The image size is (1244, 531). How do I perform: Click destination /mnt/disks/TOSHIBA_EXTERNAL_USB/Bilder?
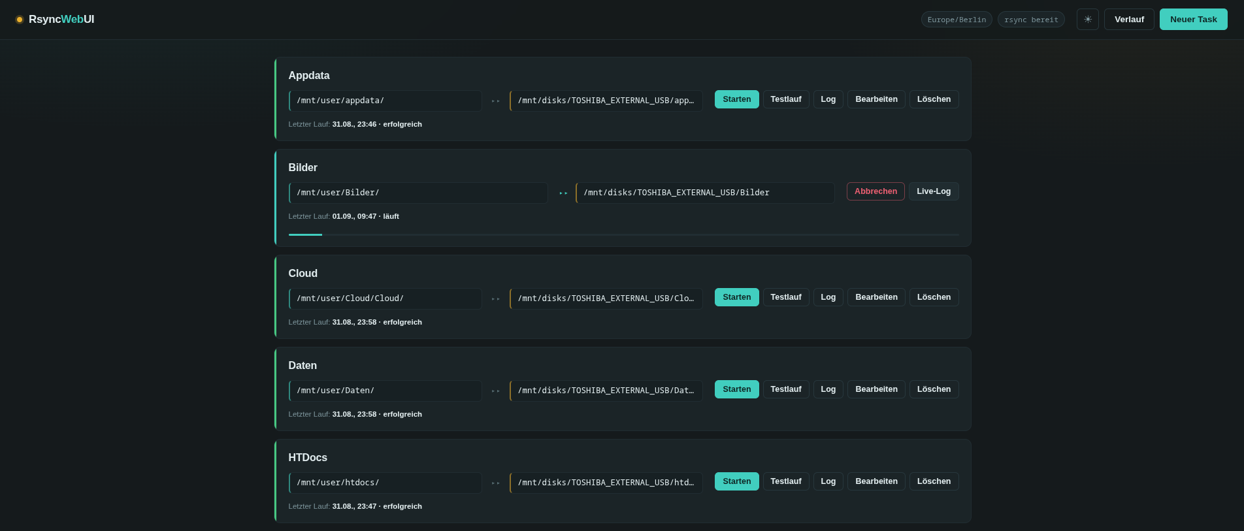(x=705, y=193)
